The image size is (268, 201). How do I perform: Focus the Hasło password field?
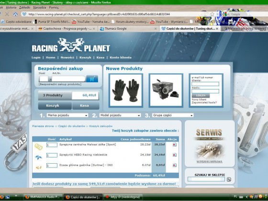(205, 91)
